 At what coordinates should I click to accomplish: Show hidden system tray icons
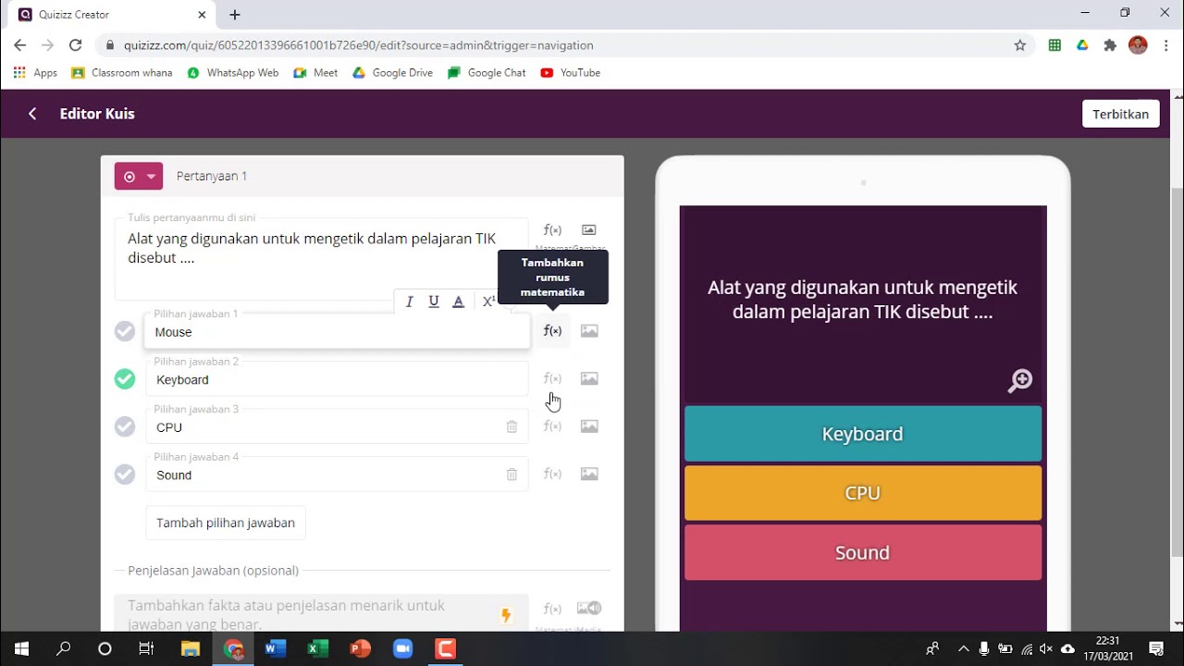[x=963, y=649]
